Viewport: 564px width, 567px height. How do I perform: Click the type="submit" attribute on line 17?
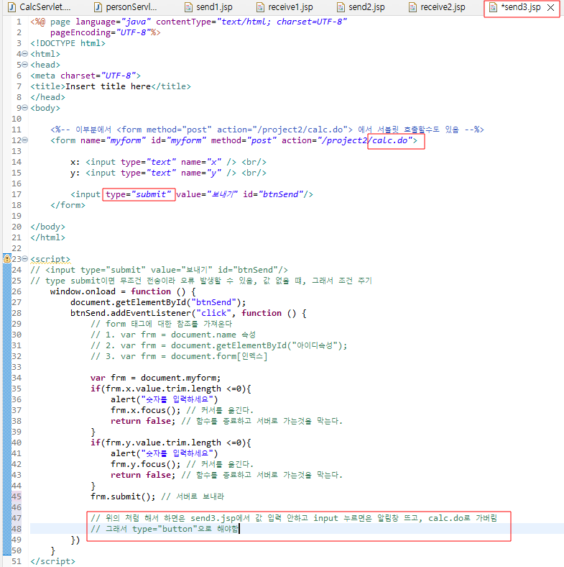[138, 194]
